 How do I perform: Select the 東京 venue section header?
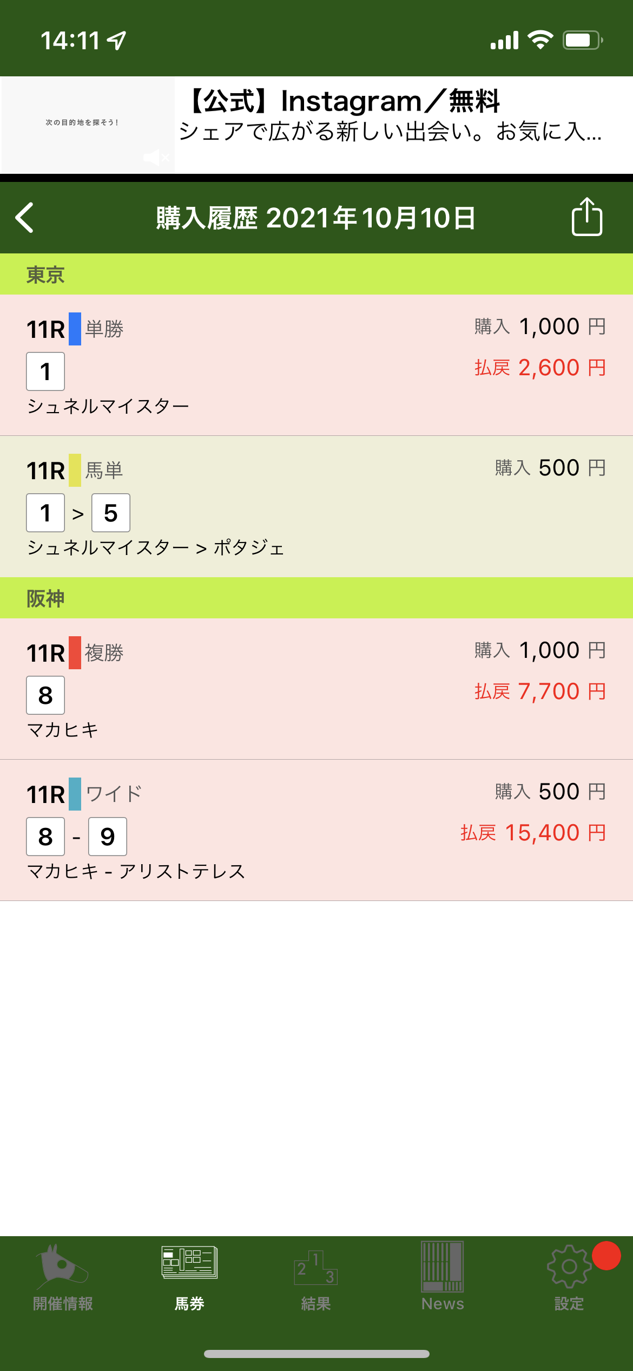pos(316,275)
